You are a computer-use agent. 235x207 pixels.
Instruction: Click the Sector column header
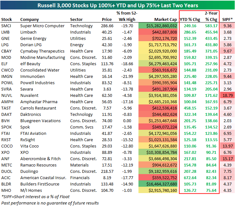tap(76, 19)
